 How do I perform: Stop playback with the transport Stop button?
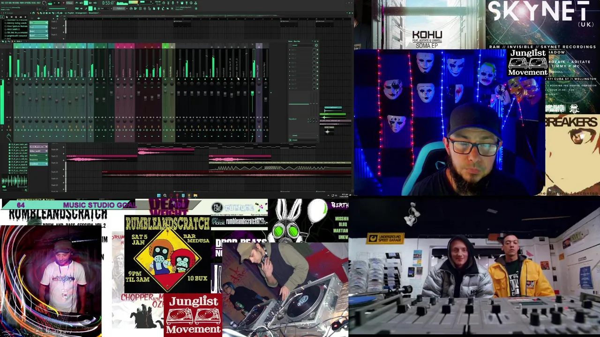(x=59, y=3)
